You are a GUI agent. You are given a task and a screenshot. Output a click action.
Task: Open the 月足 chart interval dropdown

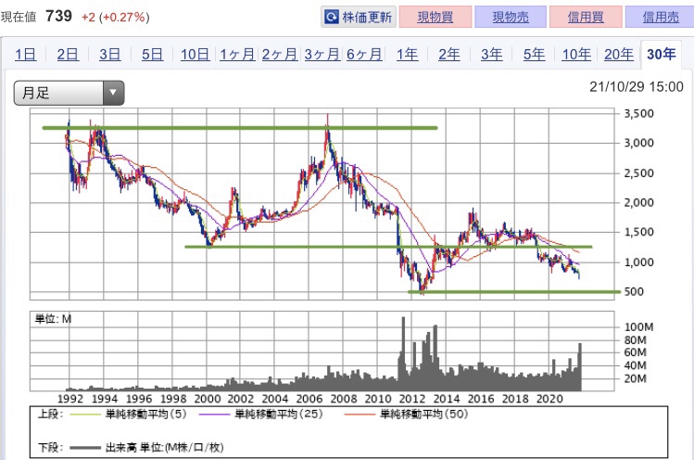[69, 93]
